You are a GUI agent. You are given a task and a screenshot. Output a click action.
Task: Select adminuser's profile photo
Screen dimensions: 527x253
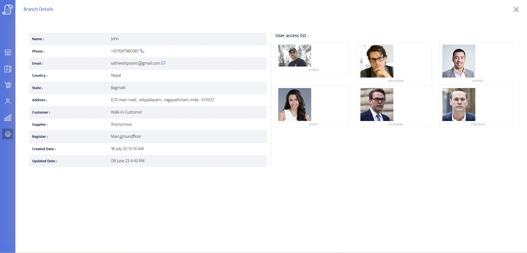point(377,61)
